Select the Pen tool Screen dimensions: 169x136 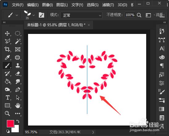tap(18, 89)
